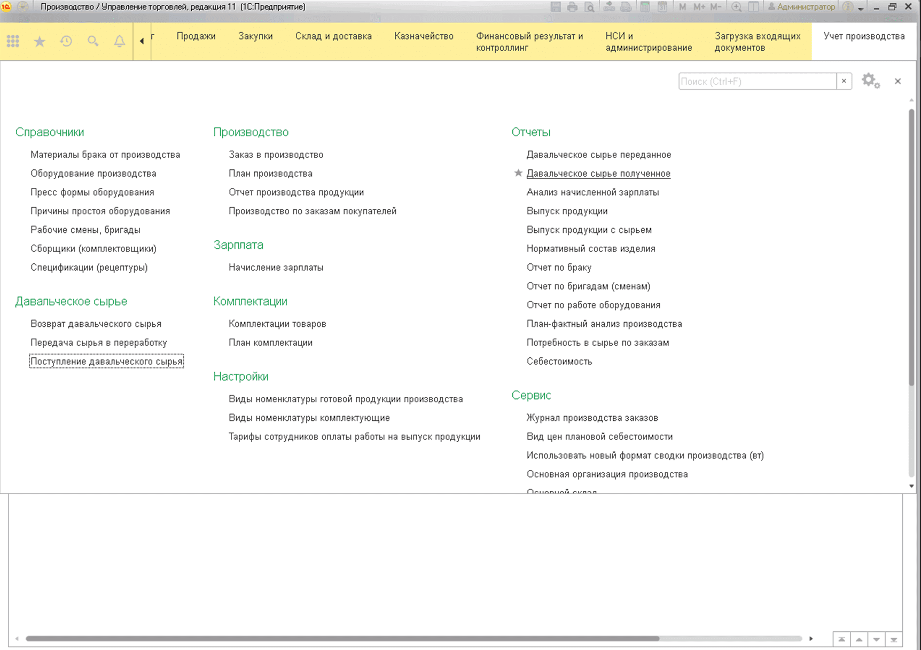Open Заказ в производство

(276, 154)
